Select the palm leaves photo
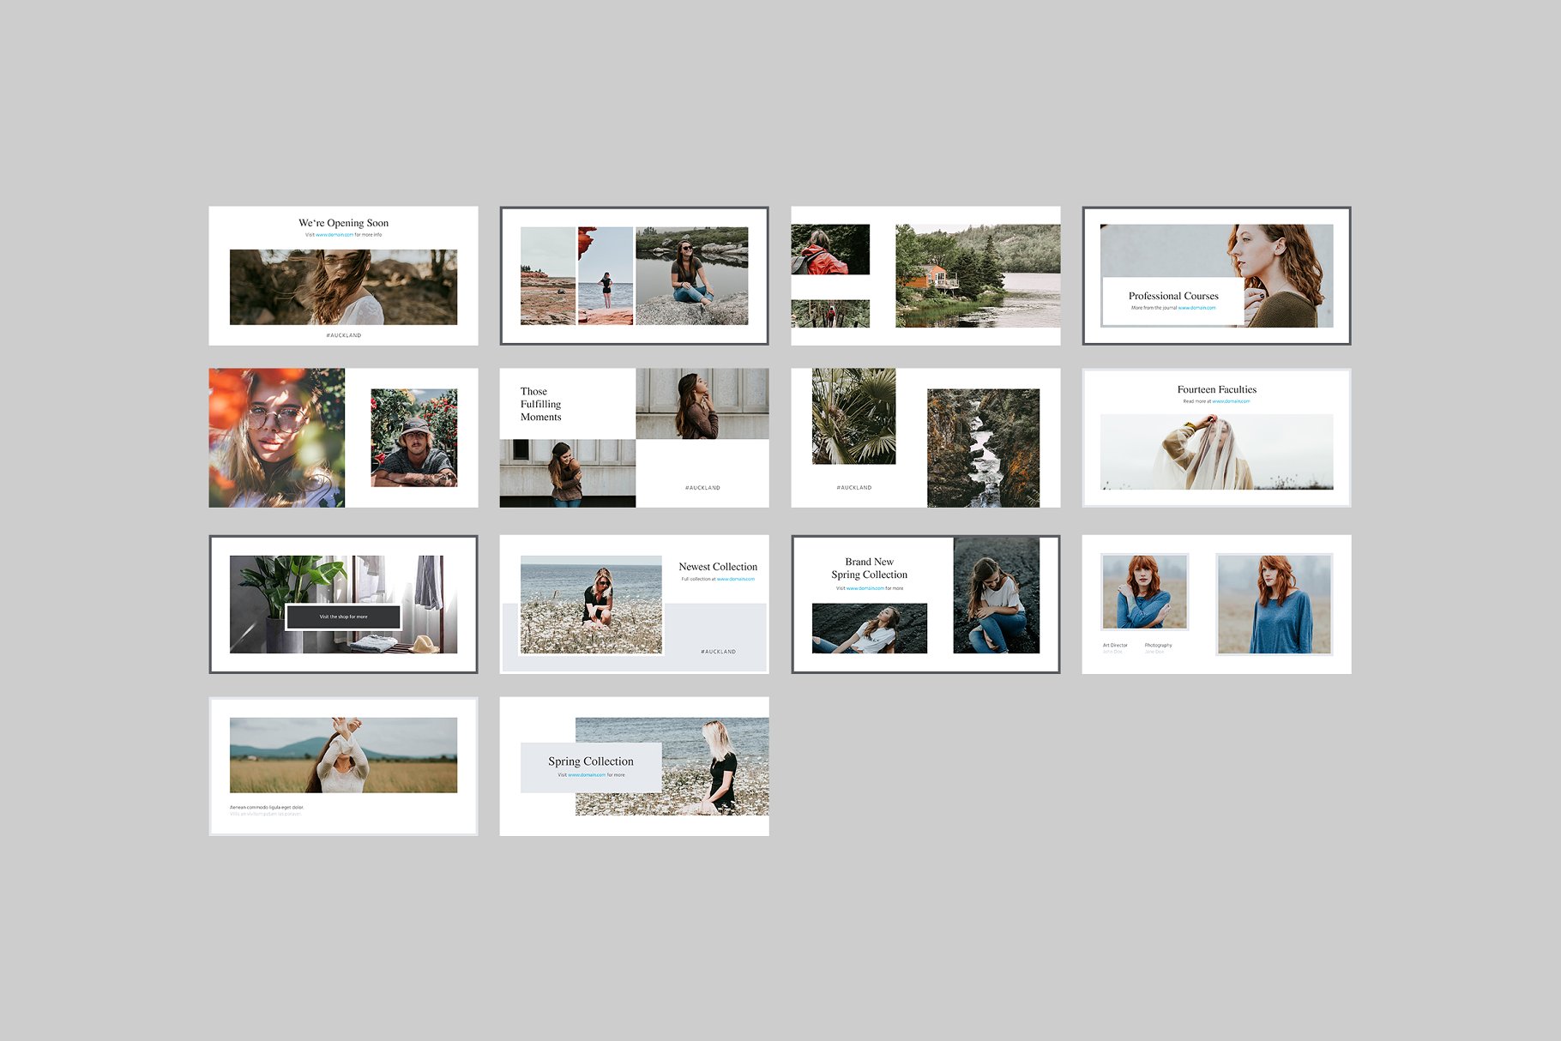This screenshot has width=1561, height=1041. pyautogui.click(x=853, y=416)
